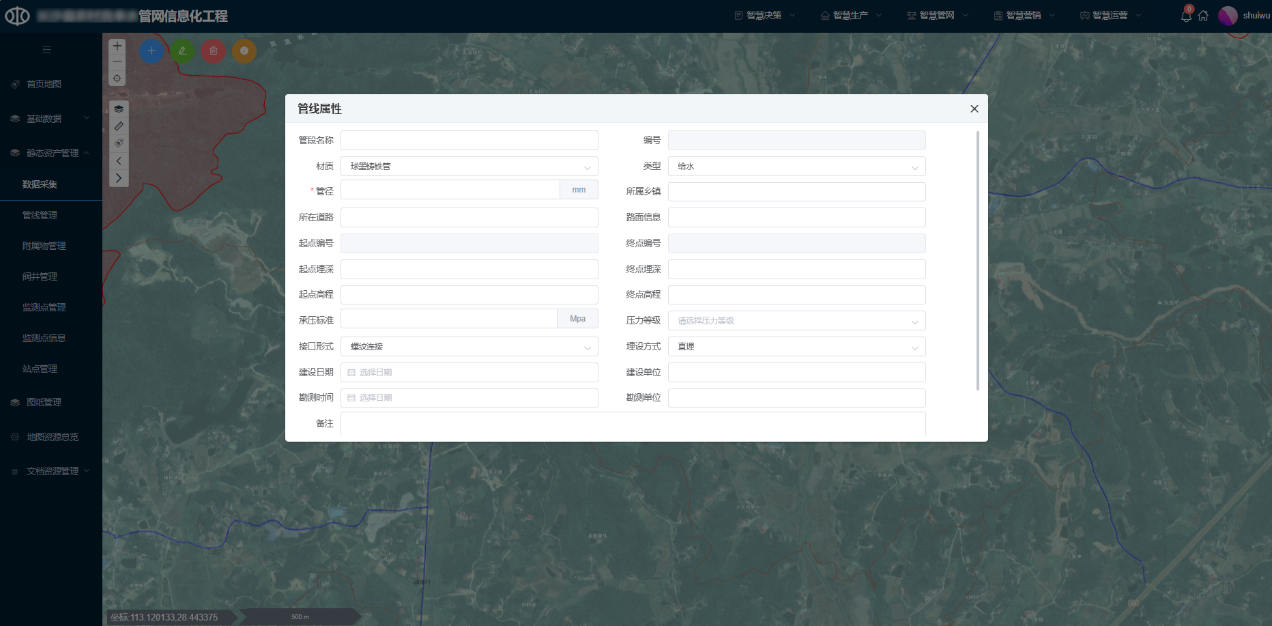
Task: Click the 建设日期 date picker field
Action: pos(469,373)
